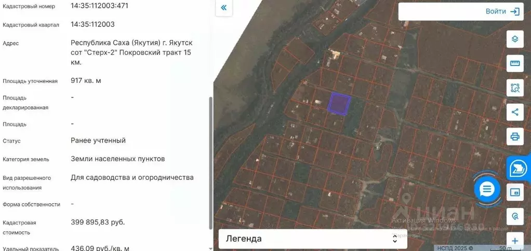Click the Кадастровая стоимость label
Screen dimensions: 531x251
tap(19, 228)
